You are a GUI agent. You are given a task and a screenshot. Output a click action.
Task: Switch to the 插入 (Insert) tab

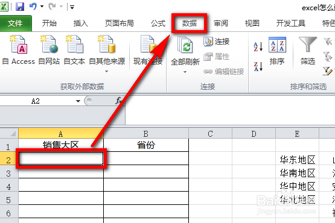pos(80,23)
